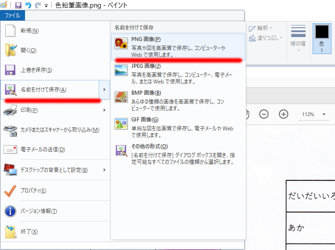335x250 pixels.
Task: Save as GIF 画像(G)
Action: 178,127
